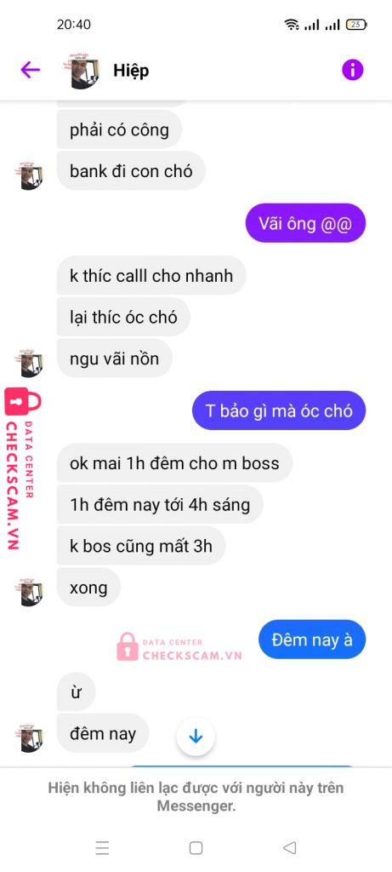Tap the message "ok mai 1h đêm cho m boss"
The image size is (392, 872).
click(174, 462)
